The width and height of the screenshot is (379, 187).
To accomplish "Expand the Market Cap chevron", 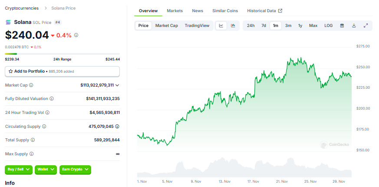I will pyautogui.click(x=117, y=85).
